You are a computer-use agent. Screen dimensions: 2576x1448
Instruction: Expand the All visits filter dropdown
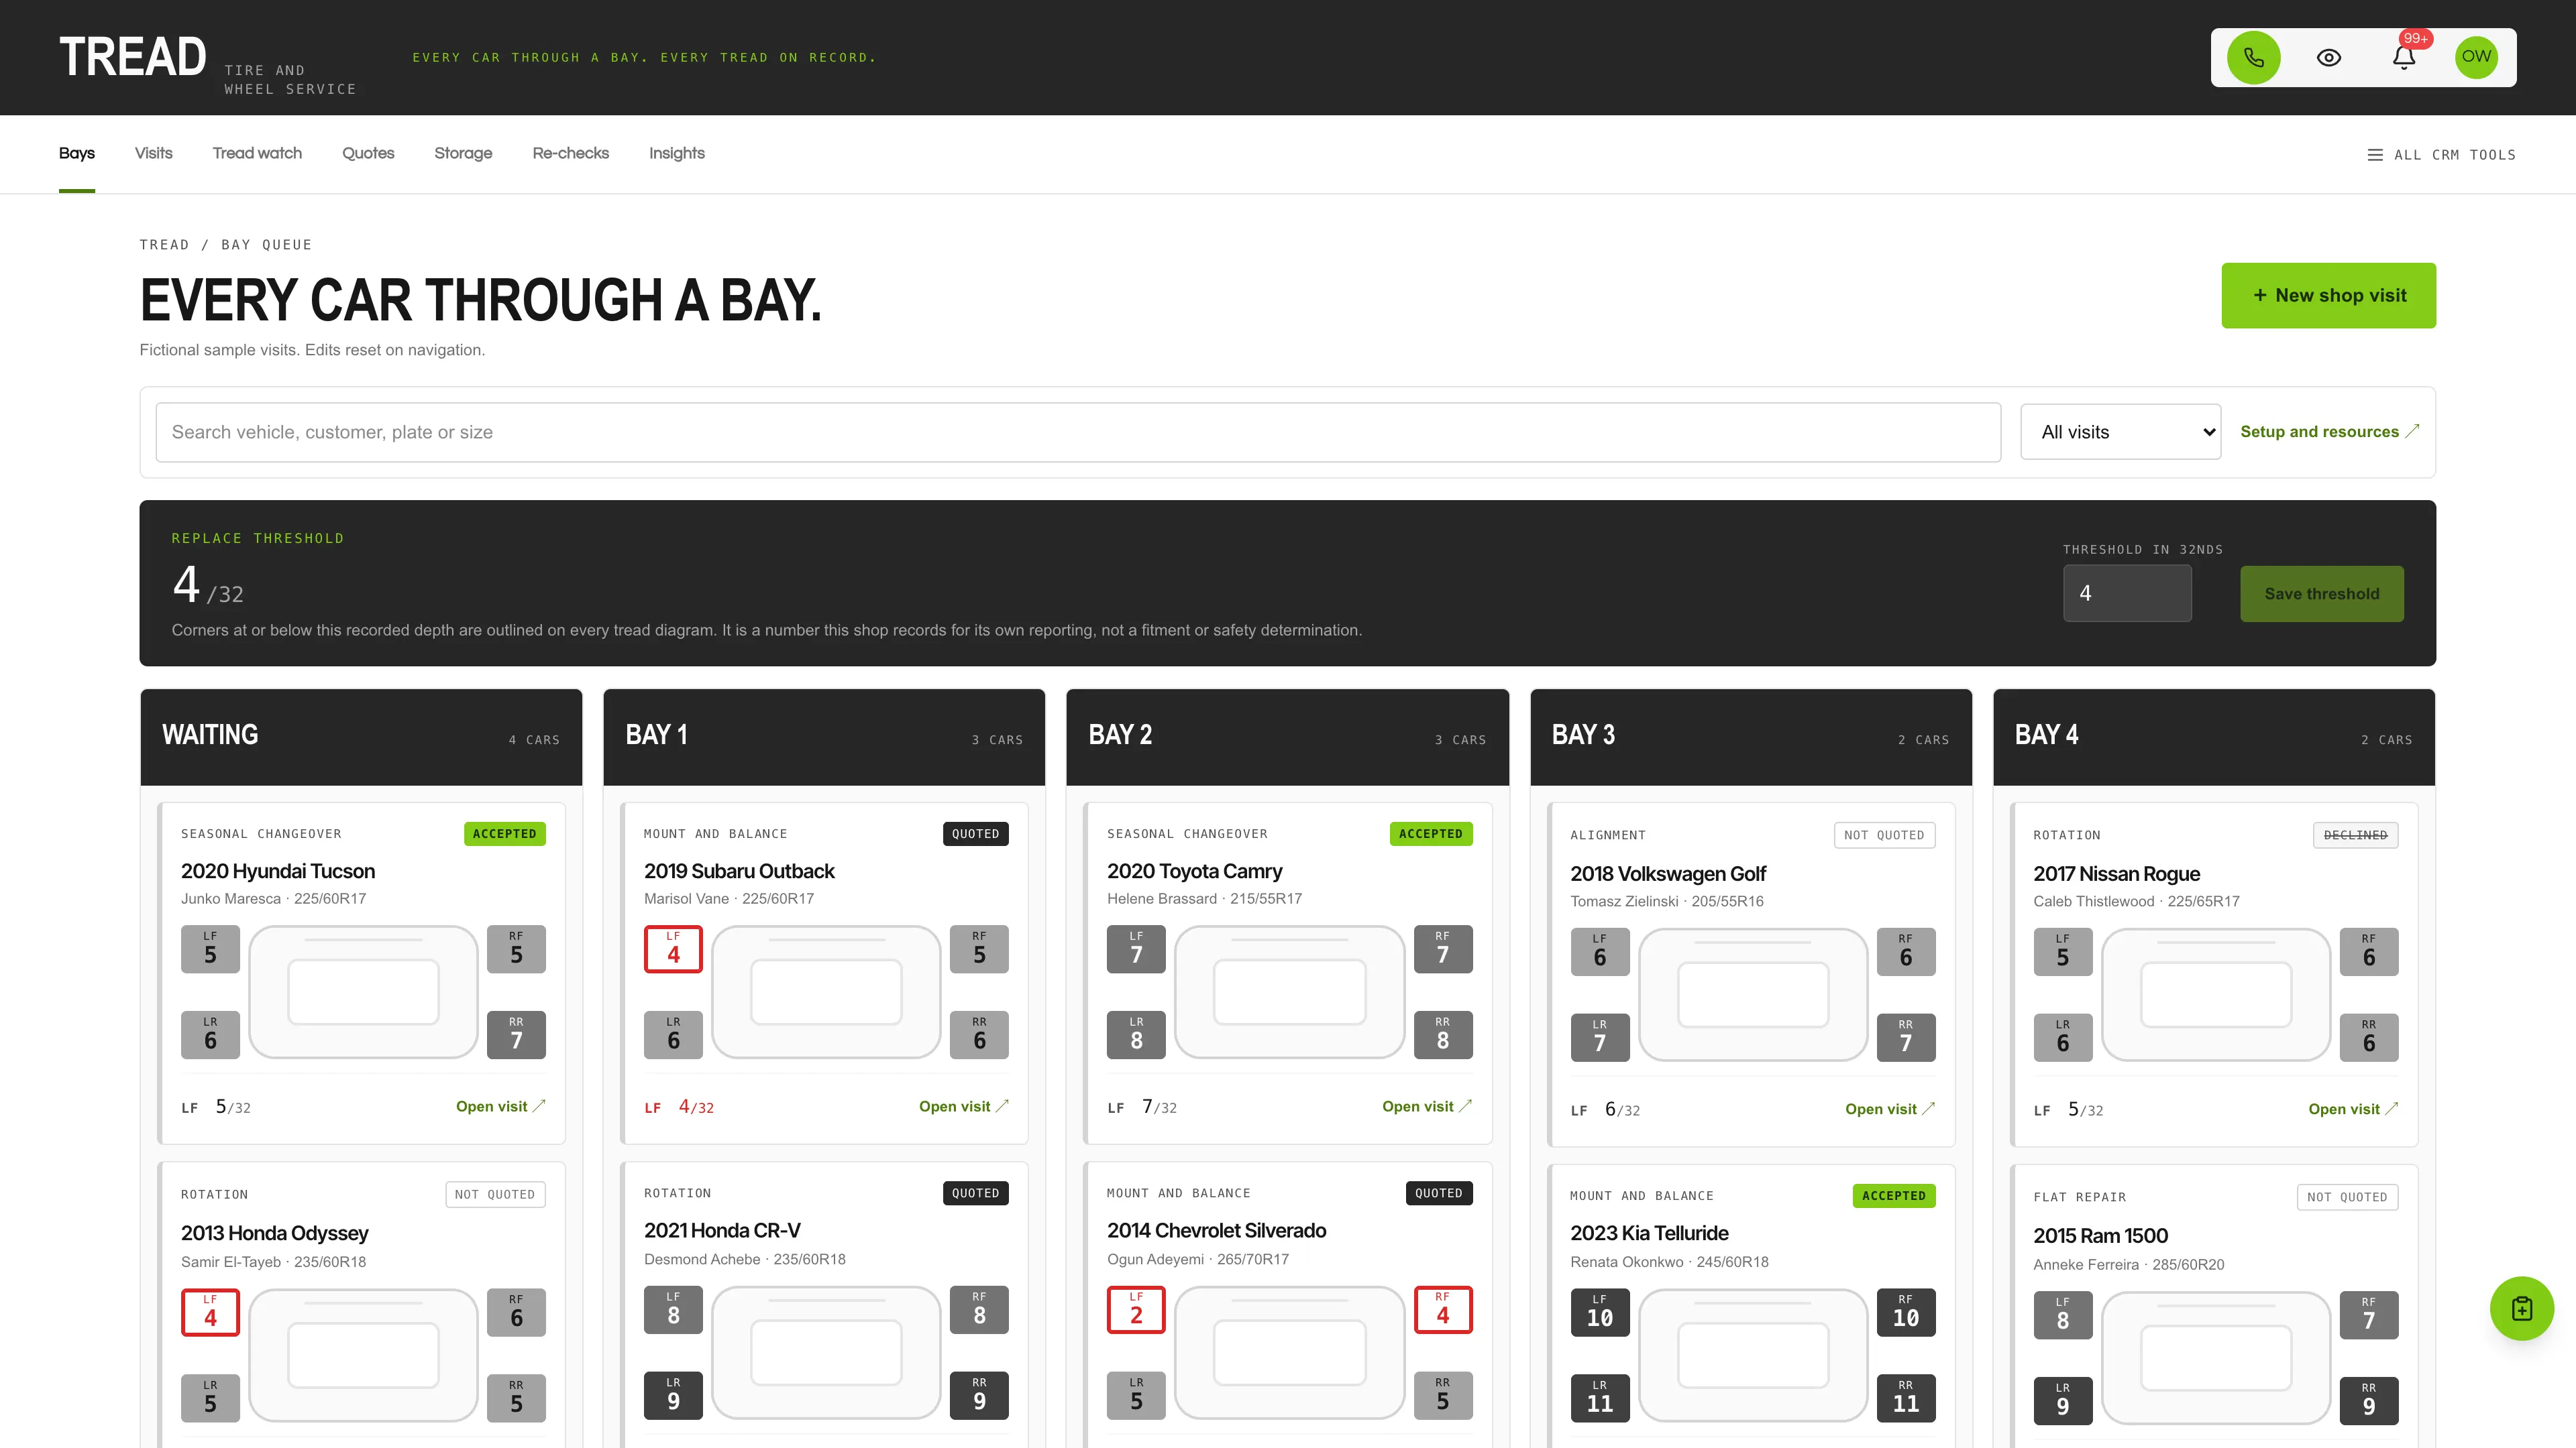2120,432
